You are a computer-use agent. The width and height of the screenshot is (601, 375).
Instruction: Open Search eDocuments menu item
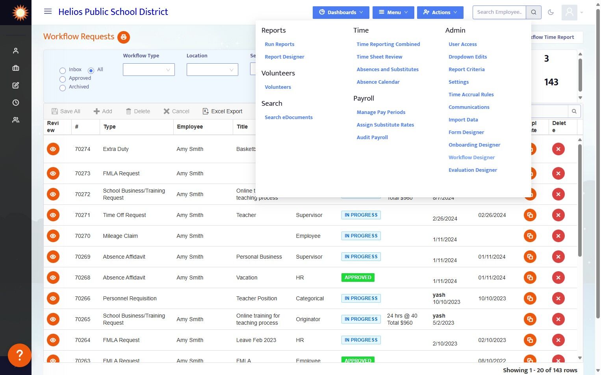tap(289, 118)
